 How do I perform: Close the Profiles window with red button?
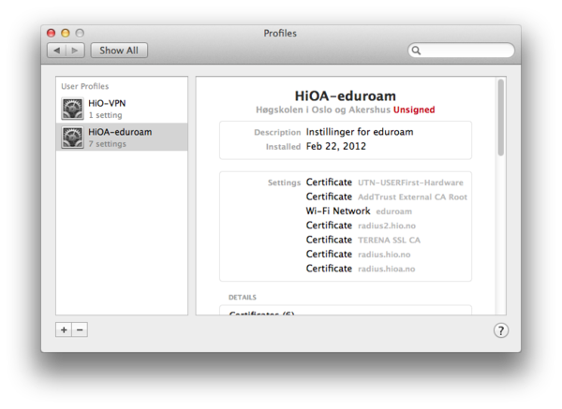[x=52, y=34]
